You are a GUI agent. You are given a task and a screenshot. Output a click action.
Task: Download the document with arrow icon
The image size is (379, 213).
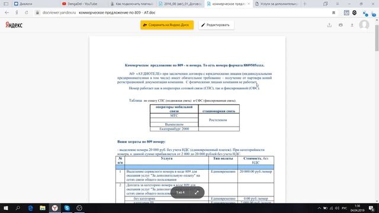352,25
